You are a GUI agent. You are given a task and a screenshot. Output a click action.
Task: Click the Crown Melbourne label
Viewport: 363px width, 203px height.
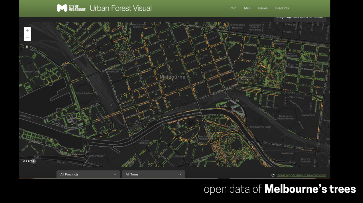[145, 142]
